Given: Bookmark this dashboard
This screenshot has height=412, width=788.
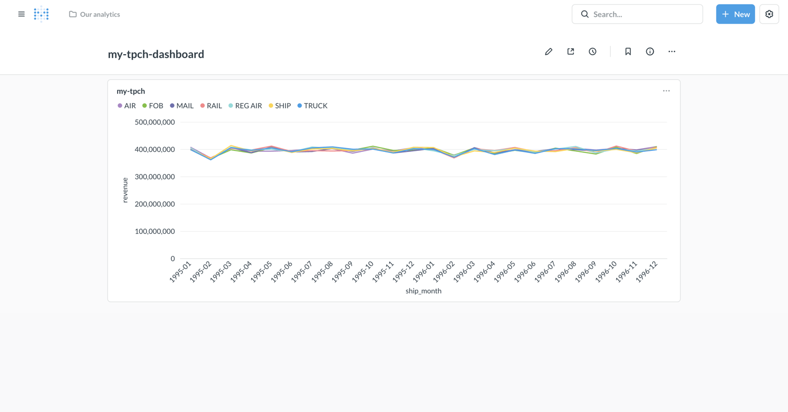Looking at the screenshot, I should pos(628,51).
